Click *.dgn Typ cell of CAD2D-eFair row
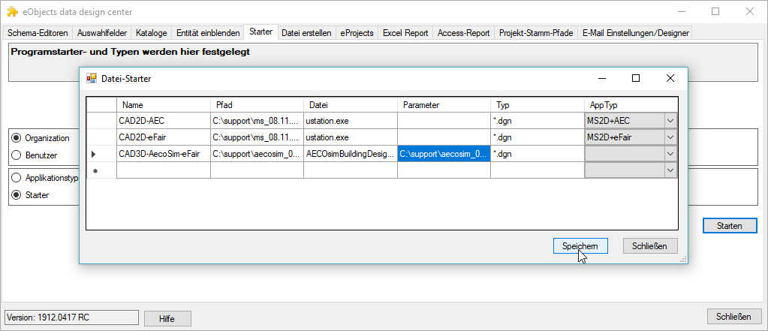 [x=538, y=137]
